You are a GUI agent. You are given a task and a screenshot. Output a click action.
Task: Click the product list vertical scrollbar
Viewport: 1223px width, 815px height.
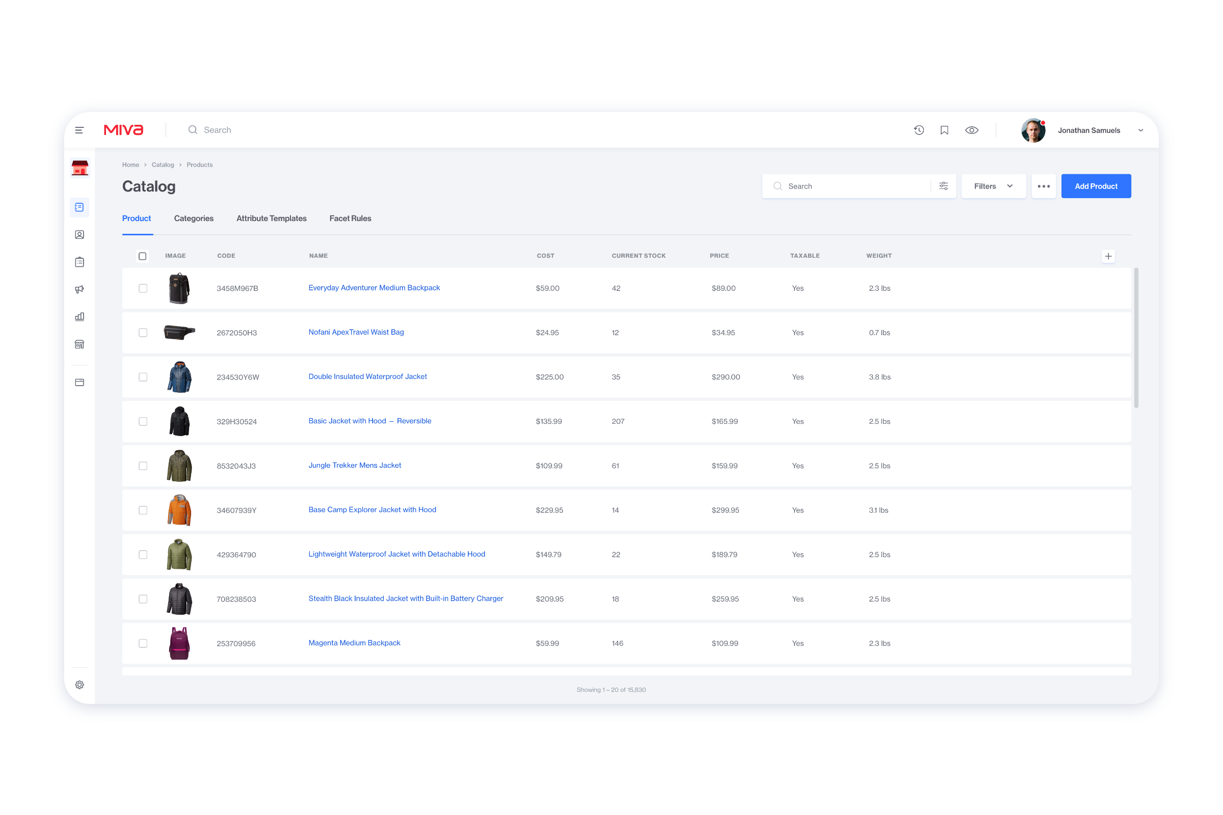[x=1136, y=338]
